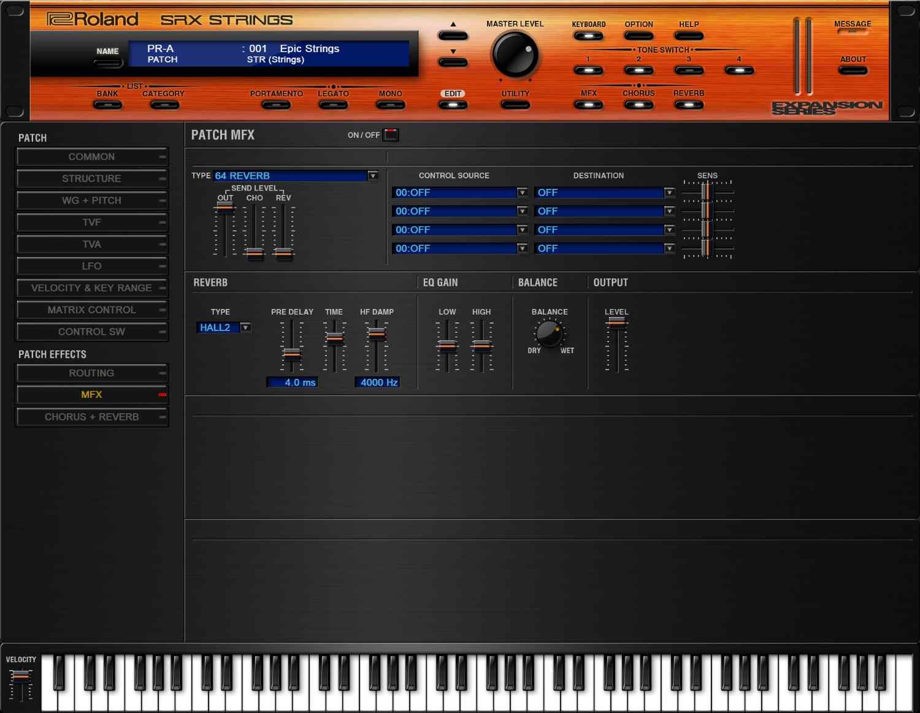The height and width of the screenshot is (713, 920).
Task: Open the CHORUS effect settings
Action: coord(638,104)
